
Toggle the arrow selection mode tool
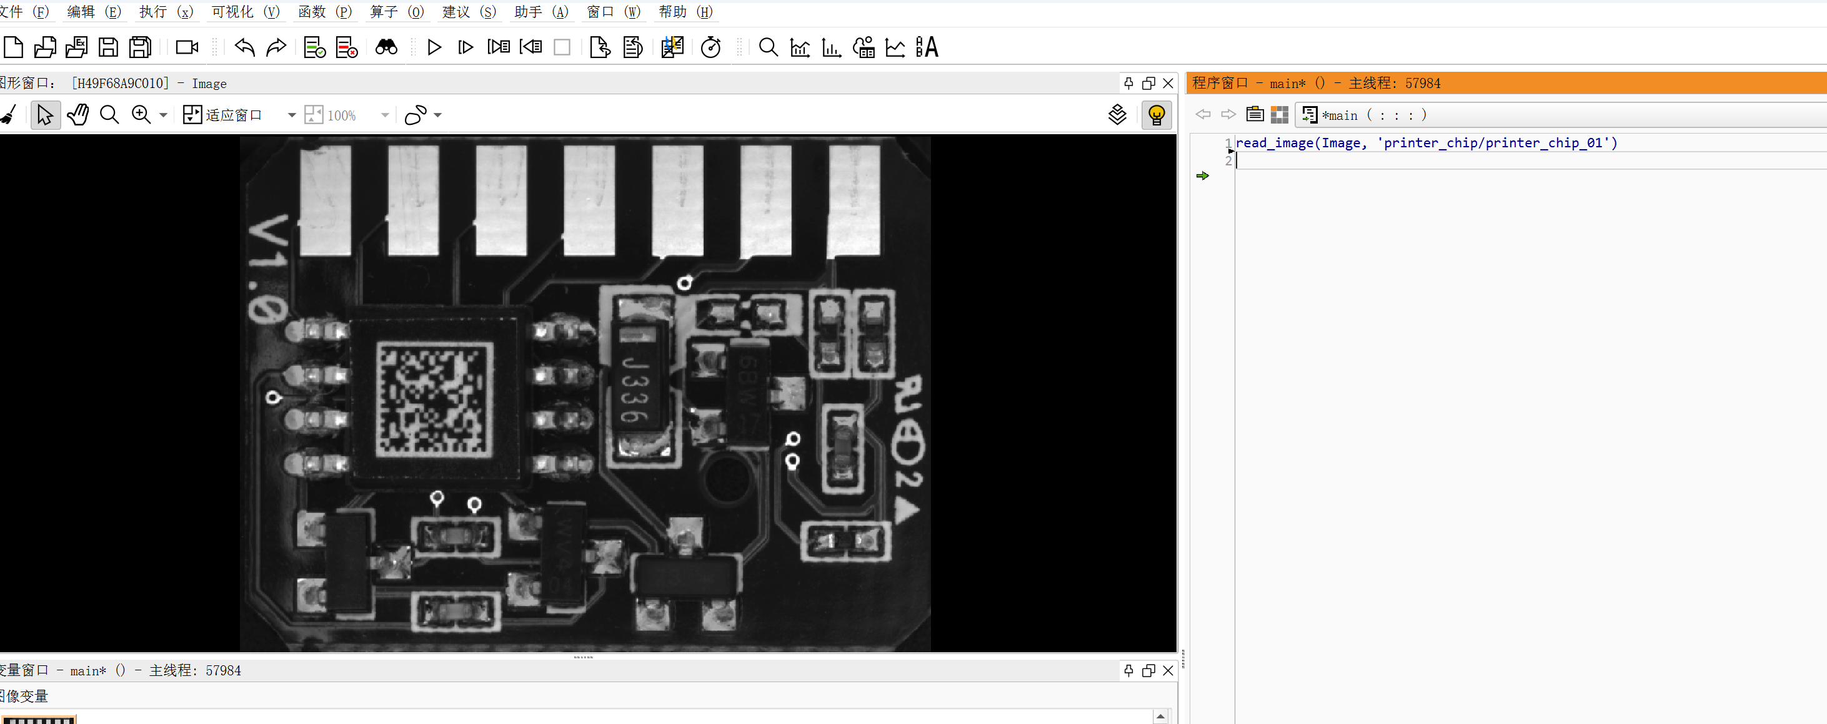pos(46,115)
